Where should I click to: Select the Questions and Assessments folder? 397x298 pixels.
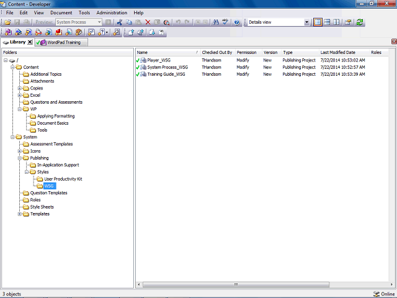(x=56, y=102)
